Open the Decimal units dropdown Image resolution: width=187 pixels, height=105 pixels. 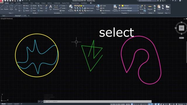click(181, 104)
